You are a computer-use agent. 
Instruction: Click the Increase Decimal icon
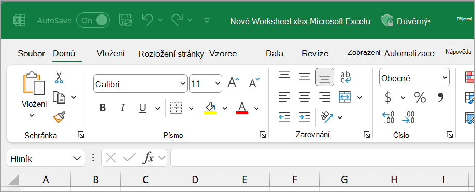click(x=388, y=117)
